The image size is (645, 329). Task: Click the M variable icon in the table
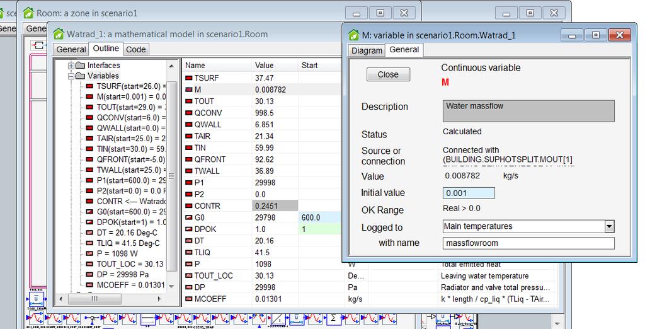click(x=189, y=89)
